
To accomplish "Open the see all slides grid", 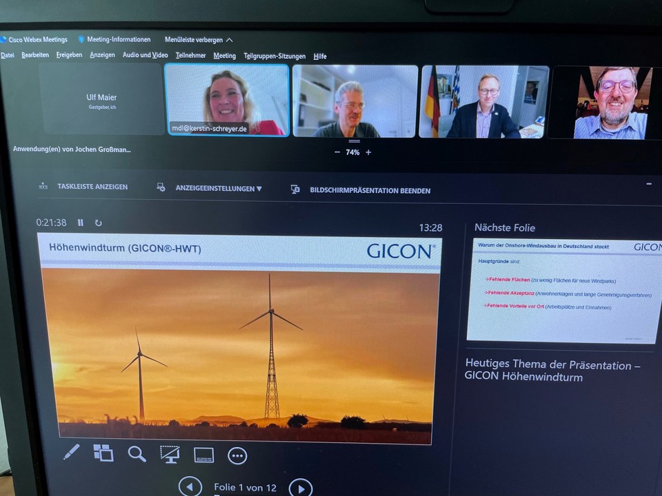I will pyautogui.click(x=103, y=453).
